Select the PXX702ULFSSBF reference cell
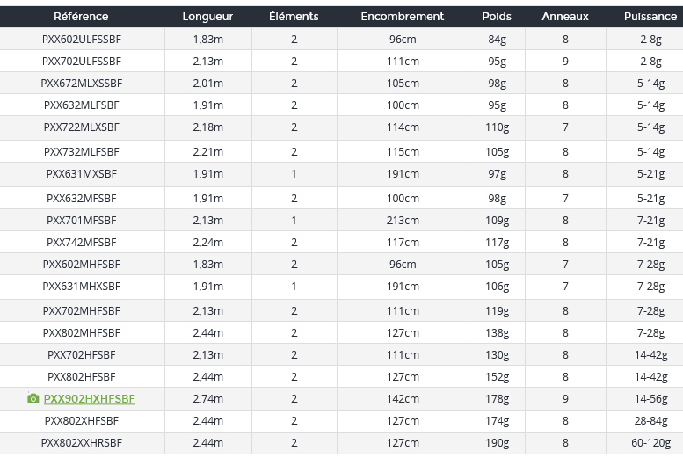 click(82, 62)
